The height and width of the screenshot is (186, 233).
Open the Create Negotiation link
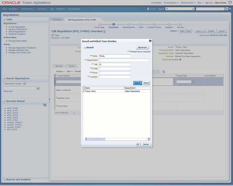(x=17, y=27)
